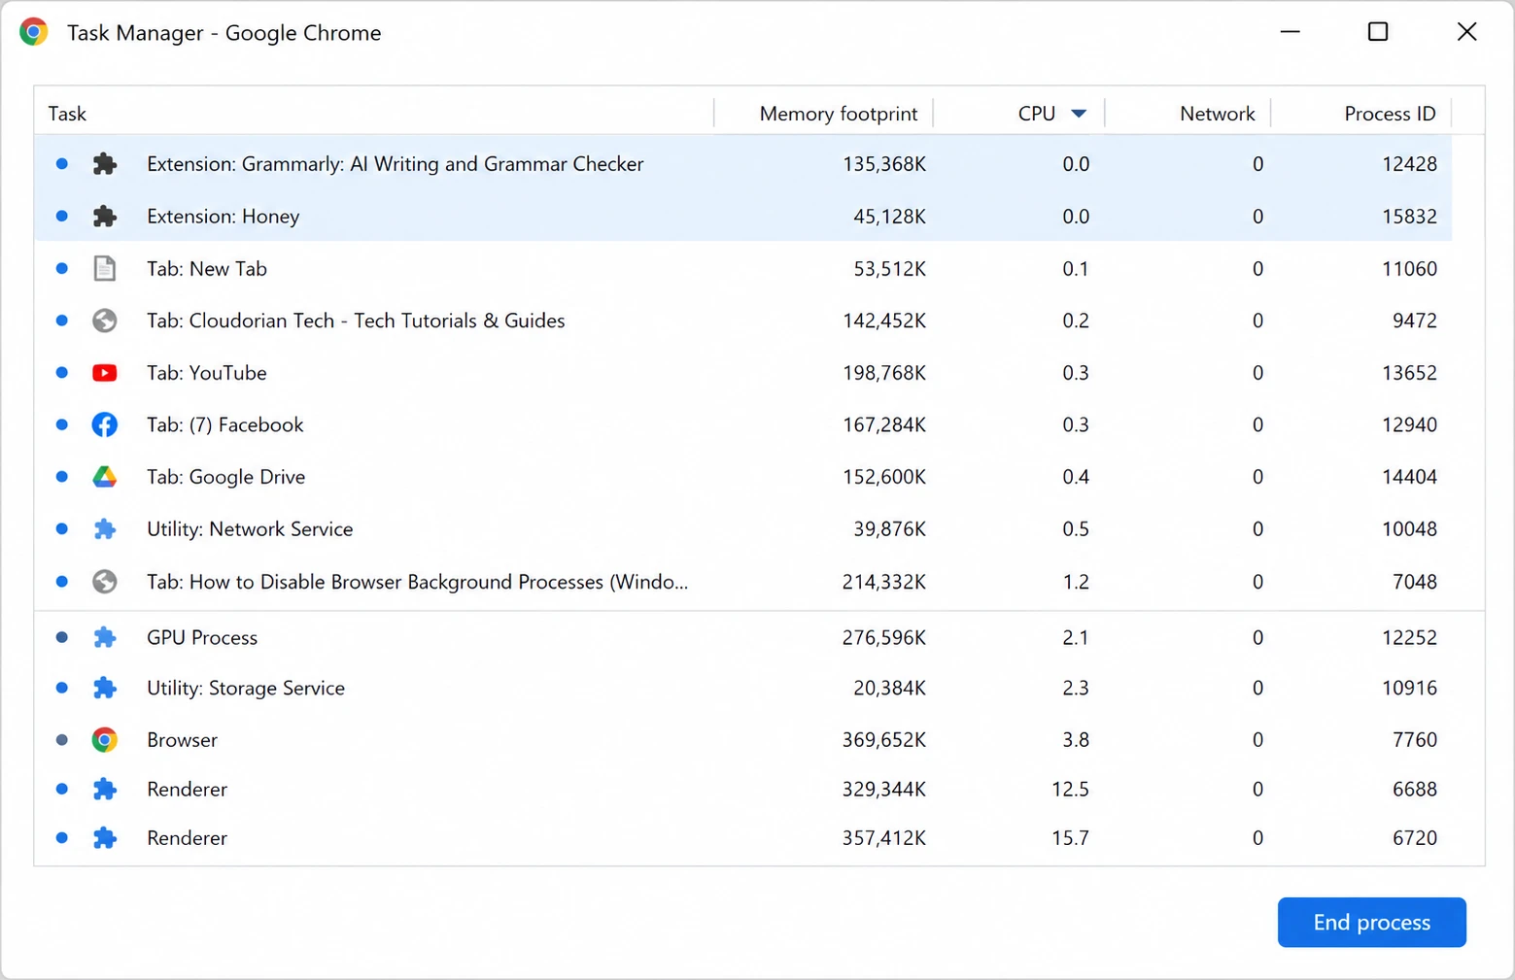Click CPU value 12.5
The height and width of the screenshot is (980, 1515).
click(1071, 789)
